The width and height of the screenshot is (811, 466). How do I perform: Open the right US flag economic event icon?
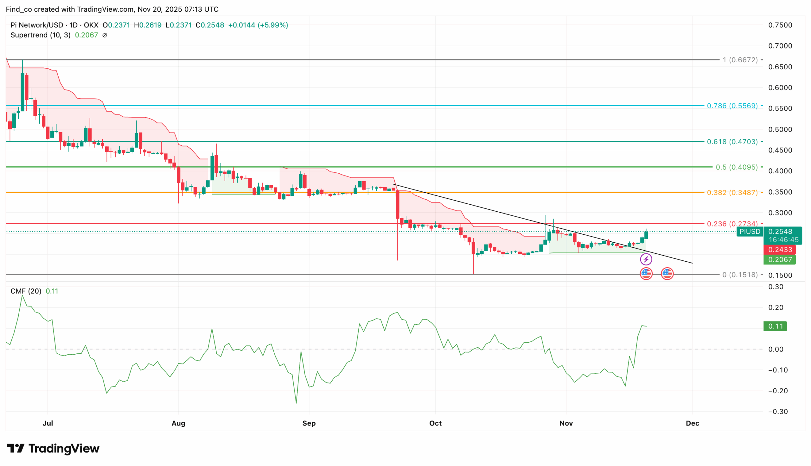(667, 274)
